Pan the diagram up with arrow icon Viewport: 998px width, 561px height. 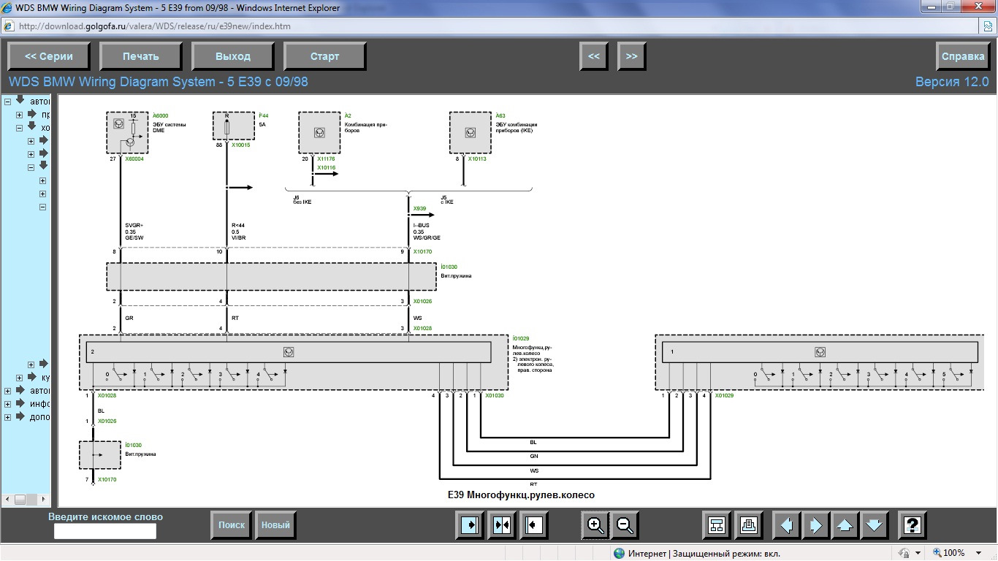(x=844, y=524)
